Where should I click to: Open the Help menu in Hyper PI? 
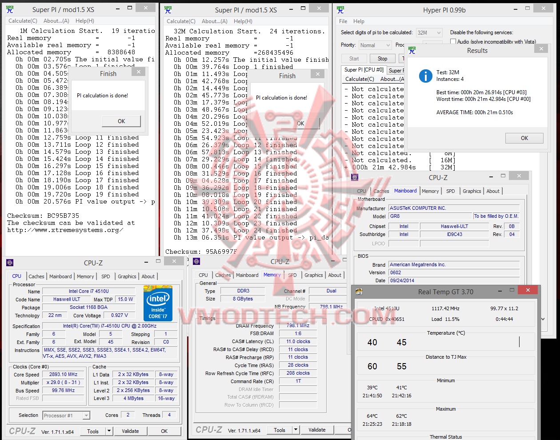[x=359, y=21]
